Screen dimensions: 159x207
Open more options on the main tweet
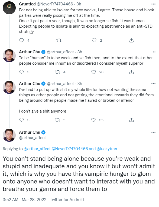(x=153, y=132)
